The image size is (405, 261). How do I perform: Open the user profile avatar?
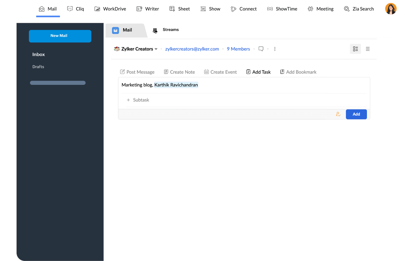[x=391, y=9]
